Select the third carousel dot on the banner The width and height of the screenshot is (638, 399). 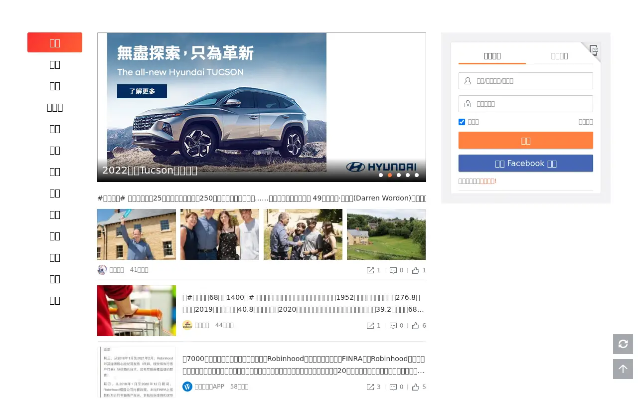[399, 175]
